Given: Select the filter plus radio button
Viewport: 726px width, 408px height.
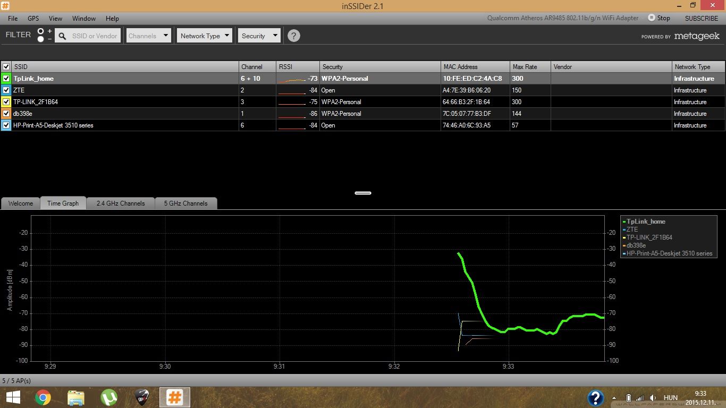Looking at the screenshot, I should click(x=41, y=32).
